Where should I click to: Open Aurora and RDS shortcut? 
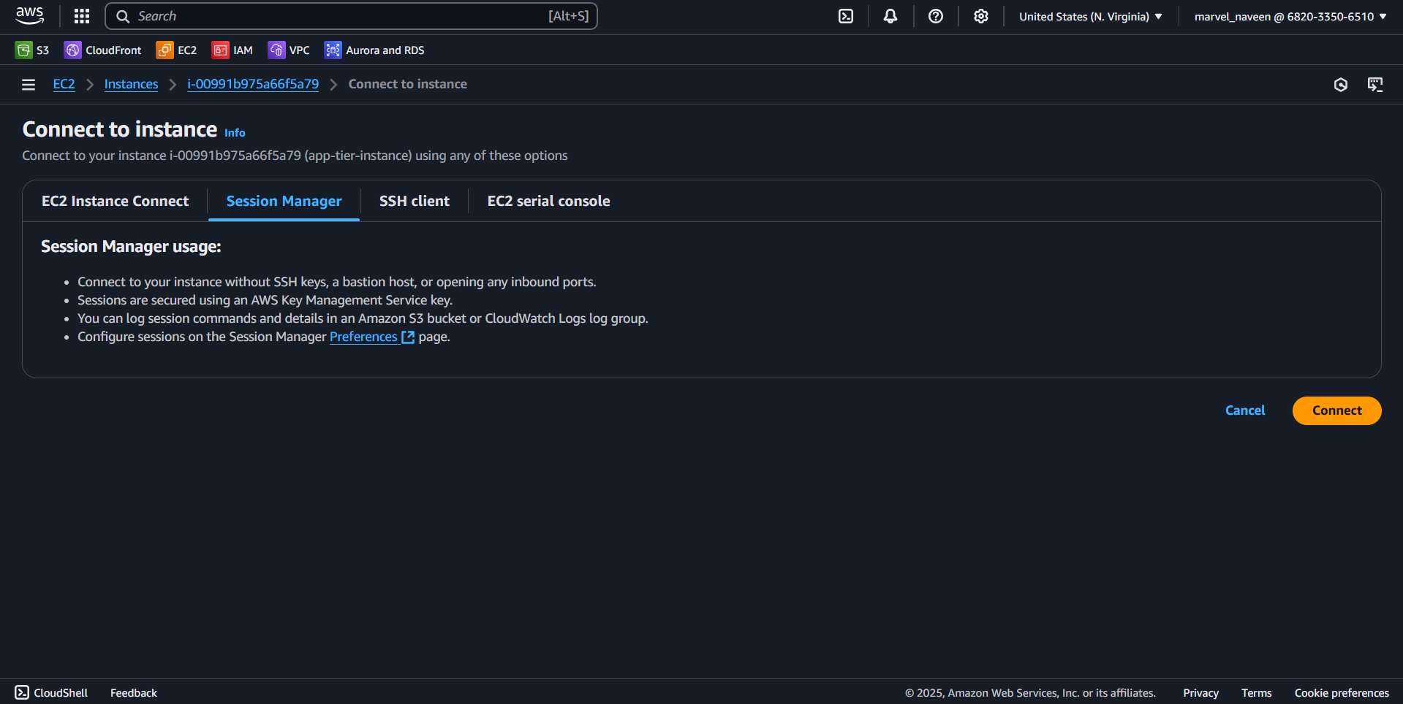[374, 50]
